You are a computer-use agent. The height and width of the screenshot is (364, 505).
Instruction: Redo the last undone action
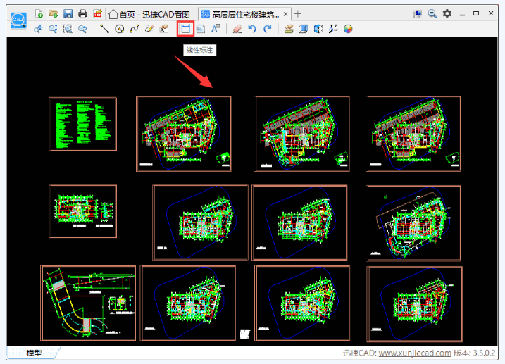coord(267,29)
